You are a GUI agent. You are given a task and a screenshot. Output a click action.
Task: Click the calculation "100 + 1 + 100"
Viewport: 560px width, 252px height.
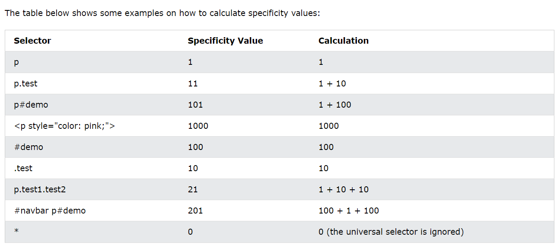click(348, 211)
